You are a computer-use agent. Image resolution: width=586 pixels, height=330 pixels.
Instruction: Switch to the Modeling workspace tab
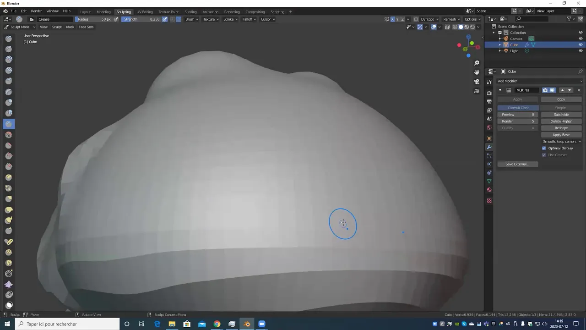(103, 12)
